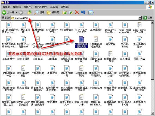Image resolution: width=155 pixels, height=116 pixels.
Task: Expand the address bar dropdown arrow
Action: [x=140, y=18]
